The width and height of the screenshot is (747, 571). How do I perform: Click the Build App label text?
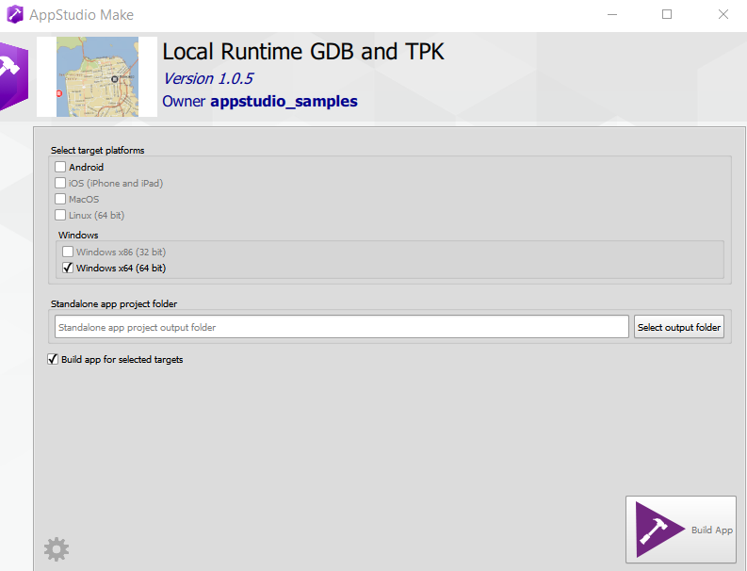(712, 530)
